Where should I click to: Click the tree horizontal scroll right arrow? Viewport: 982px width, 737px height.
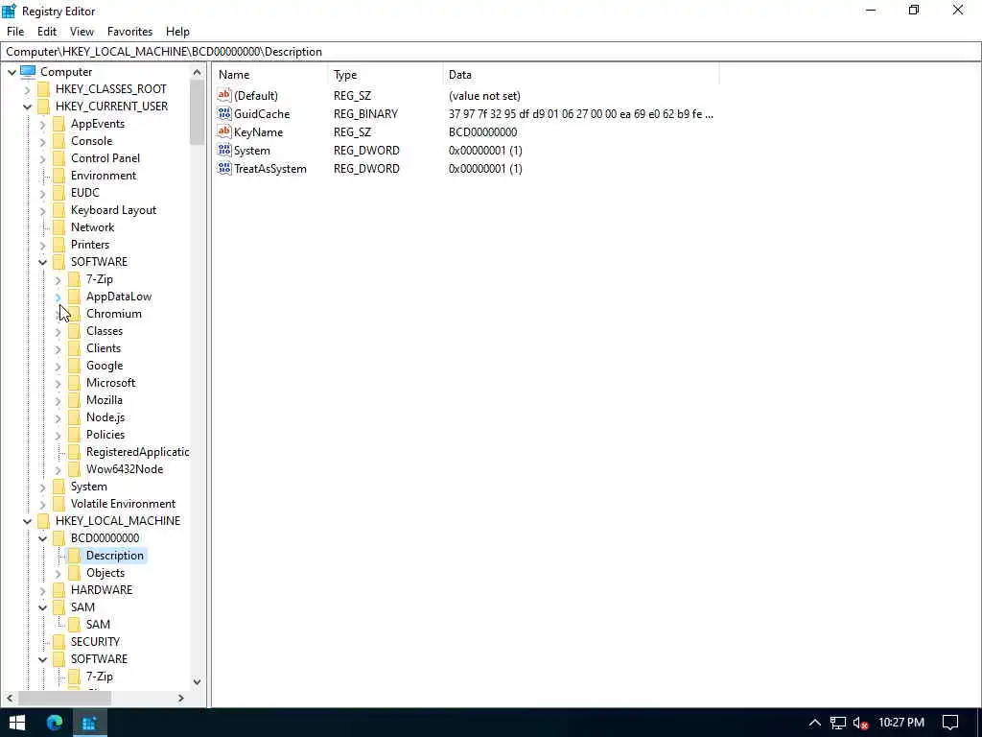pos(181,698)
